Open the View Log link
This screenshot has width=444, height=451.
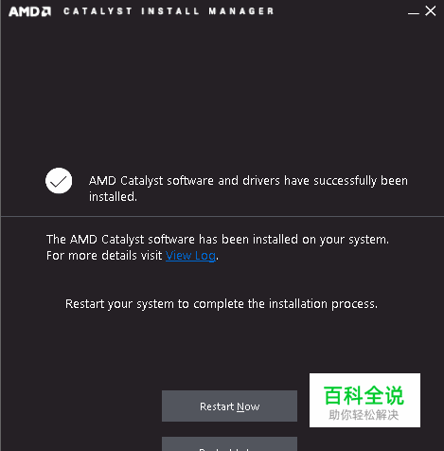coord(190,256)
